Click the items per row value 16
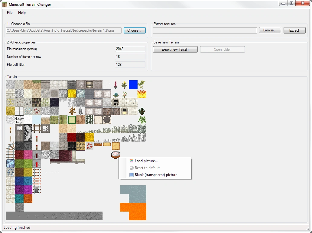 (130, 57)
